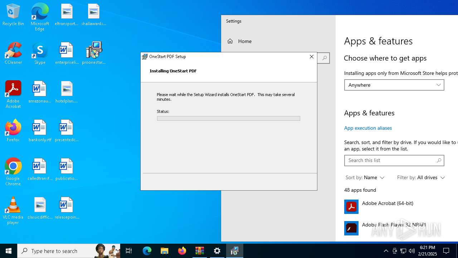Click the installation status progress bar
458x258 pixels.
[228, 118]
